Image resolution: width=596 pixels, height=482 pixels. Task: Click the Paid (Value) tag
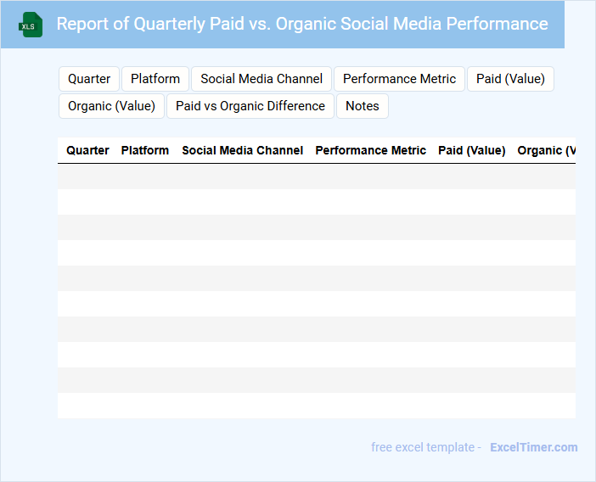(x=510, y=79)
